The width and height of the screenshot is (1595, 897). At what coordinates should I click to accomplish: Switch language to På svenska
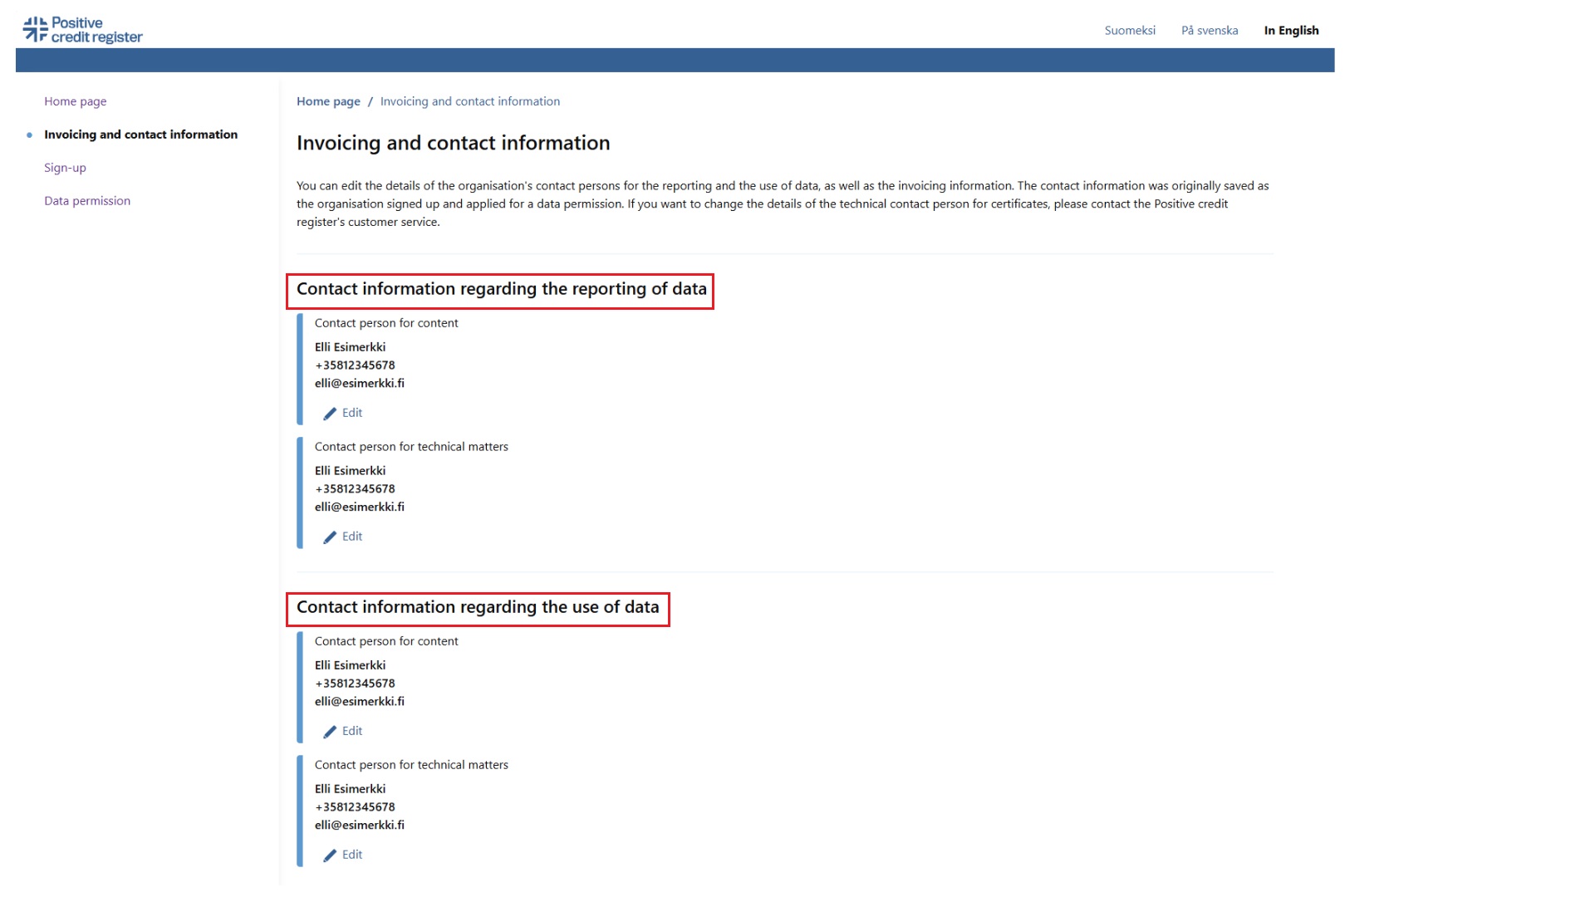click(1210, 30)
